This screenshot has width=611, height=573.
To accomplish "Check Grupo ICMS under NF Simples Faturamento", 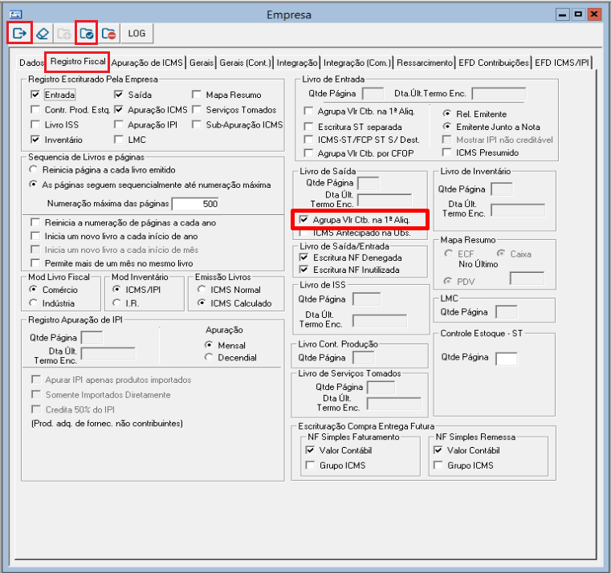I will tap(310, 465).
